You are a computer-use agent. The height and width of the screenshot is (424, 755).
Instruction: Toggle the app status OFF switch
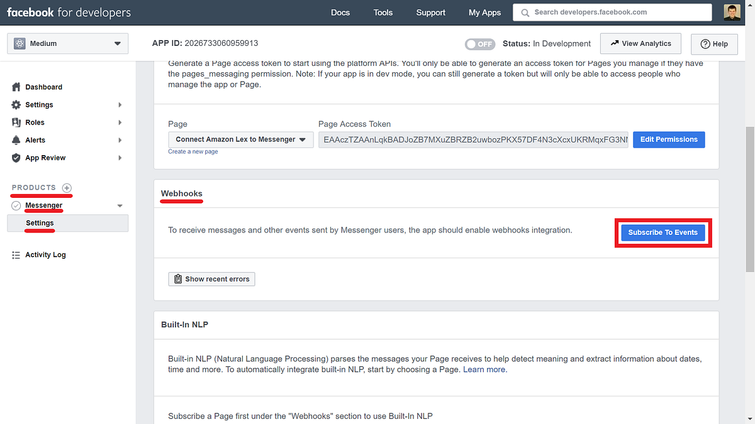479,44
